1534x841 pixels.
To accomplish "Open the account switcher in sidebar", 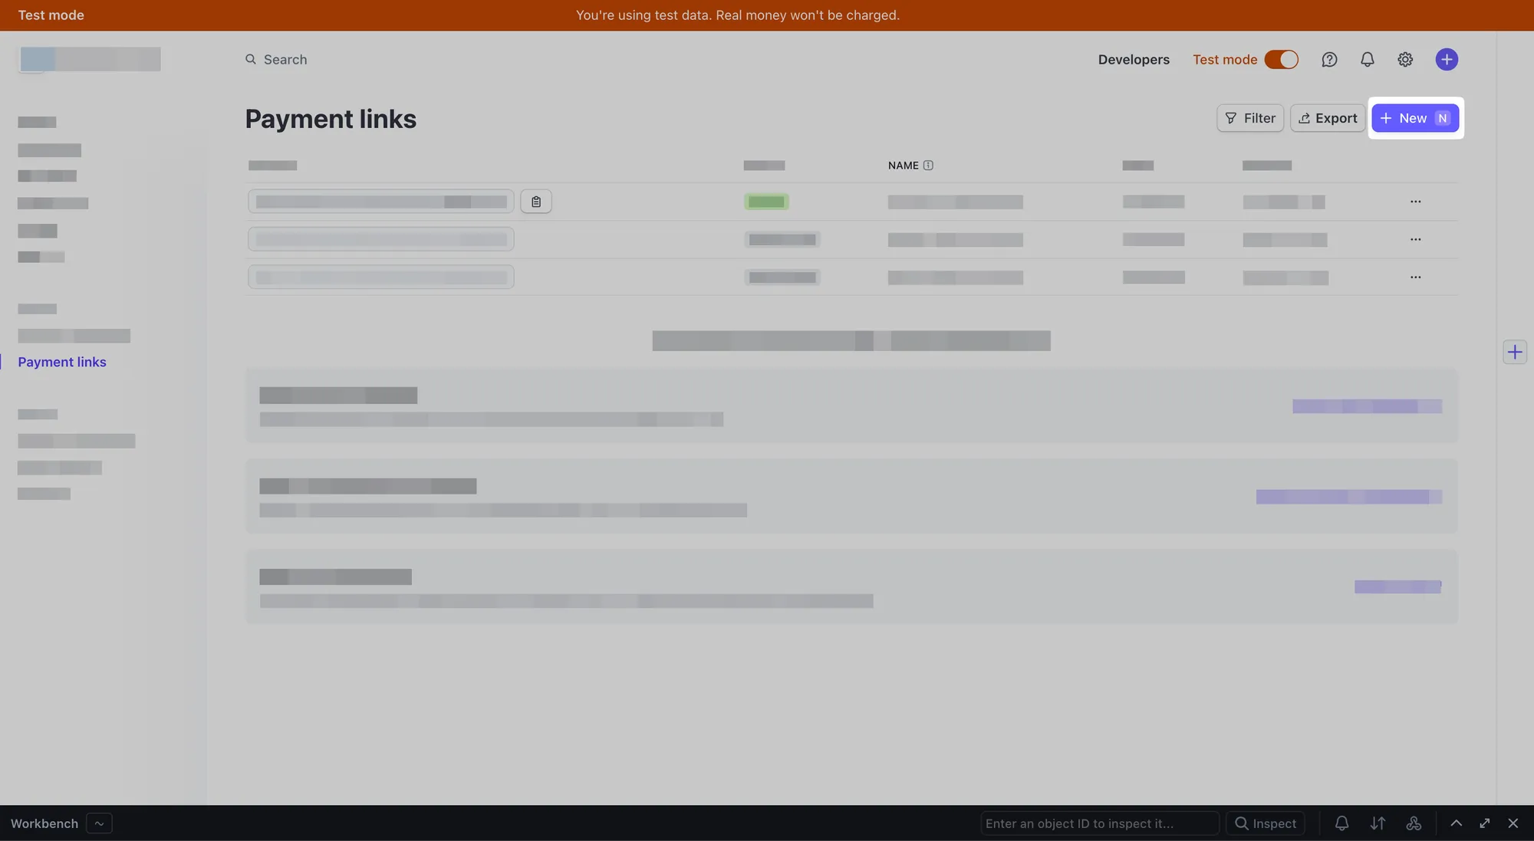I will [91, 59].
